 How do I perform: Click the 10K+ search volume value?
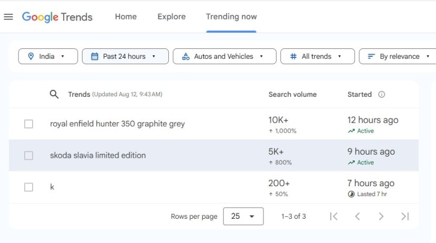pyautogui.click(x=278, y=120)
